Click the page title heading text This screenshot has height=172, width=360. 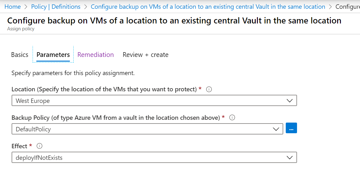[174, 21]
